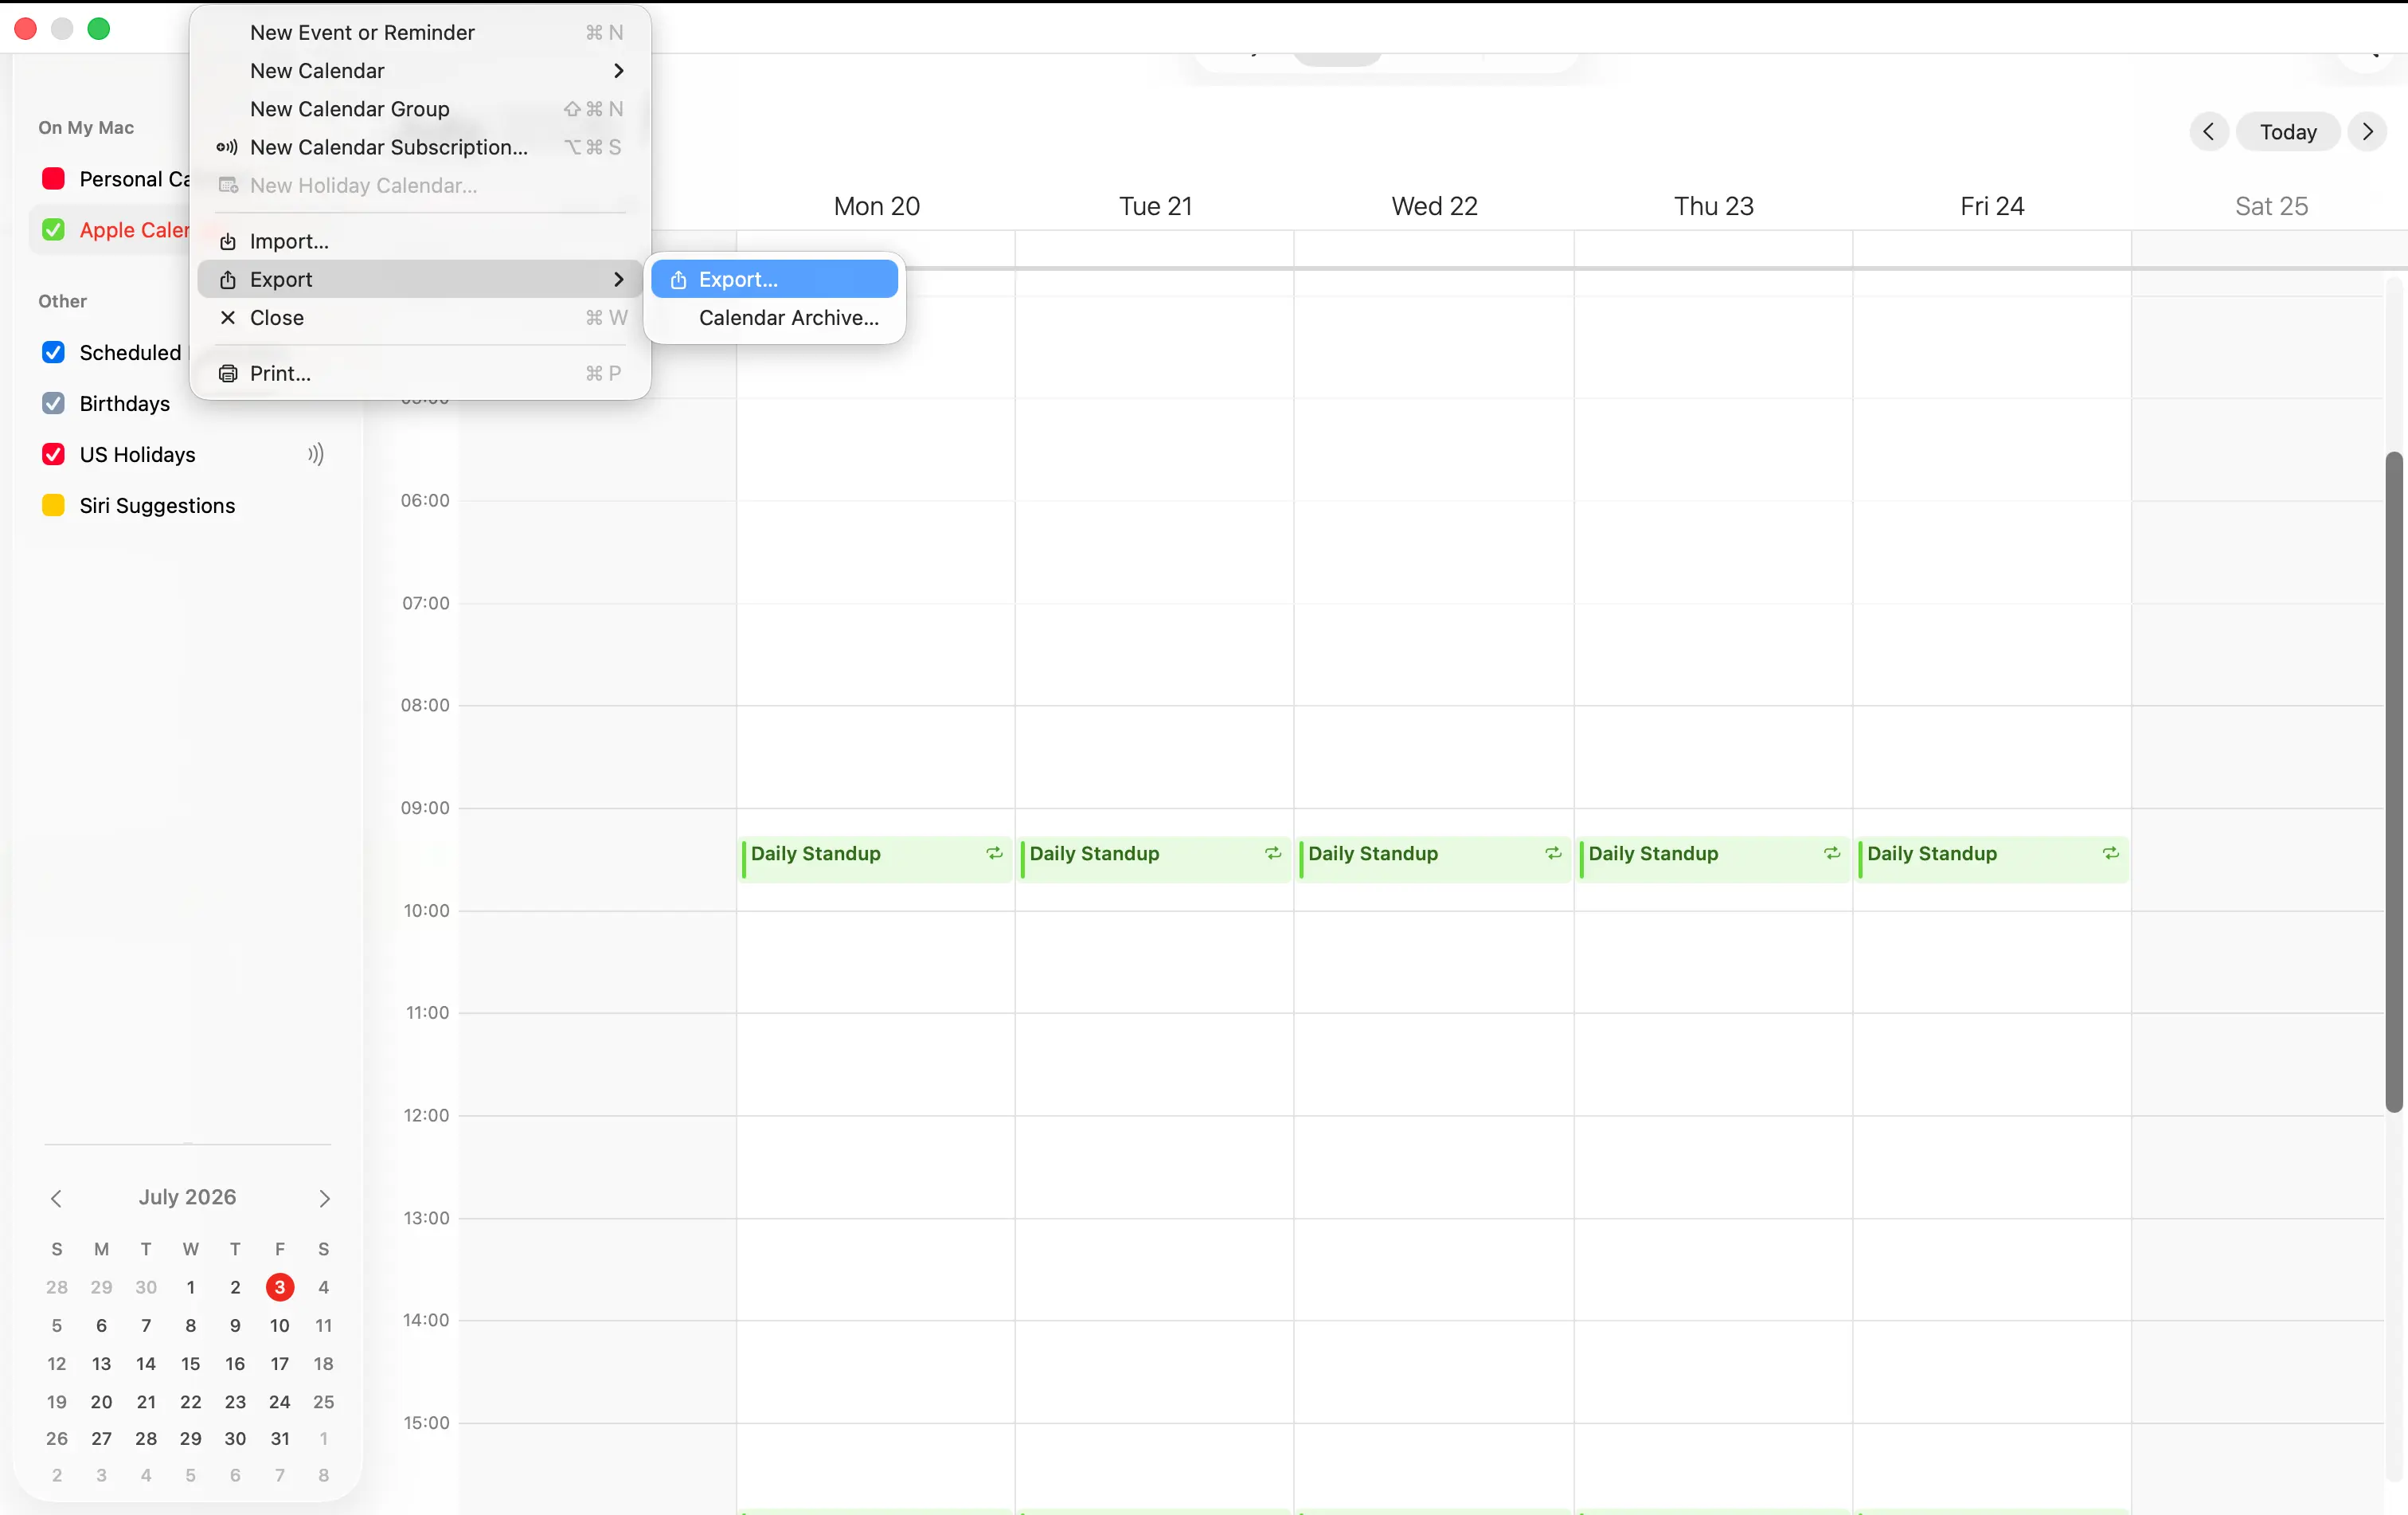
Task: Click the vertical scrollbar thumb
Action: [2394, 782]
